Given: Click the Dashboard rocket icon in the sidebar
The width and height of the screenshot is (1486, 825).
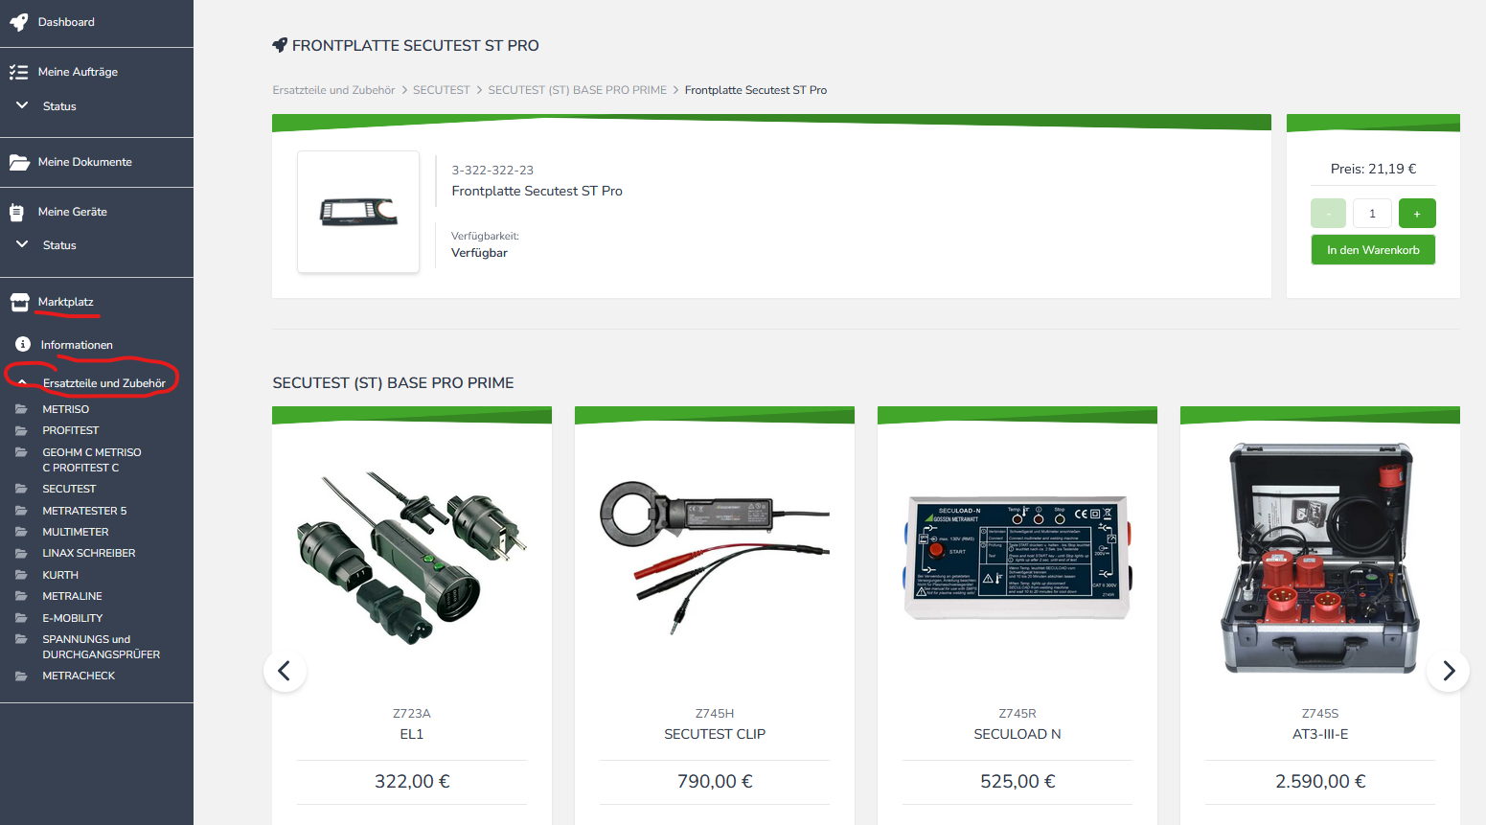Looking at the screenshot, I should coord(18,22).
